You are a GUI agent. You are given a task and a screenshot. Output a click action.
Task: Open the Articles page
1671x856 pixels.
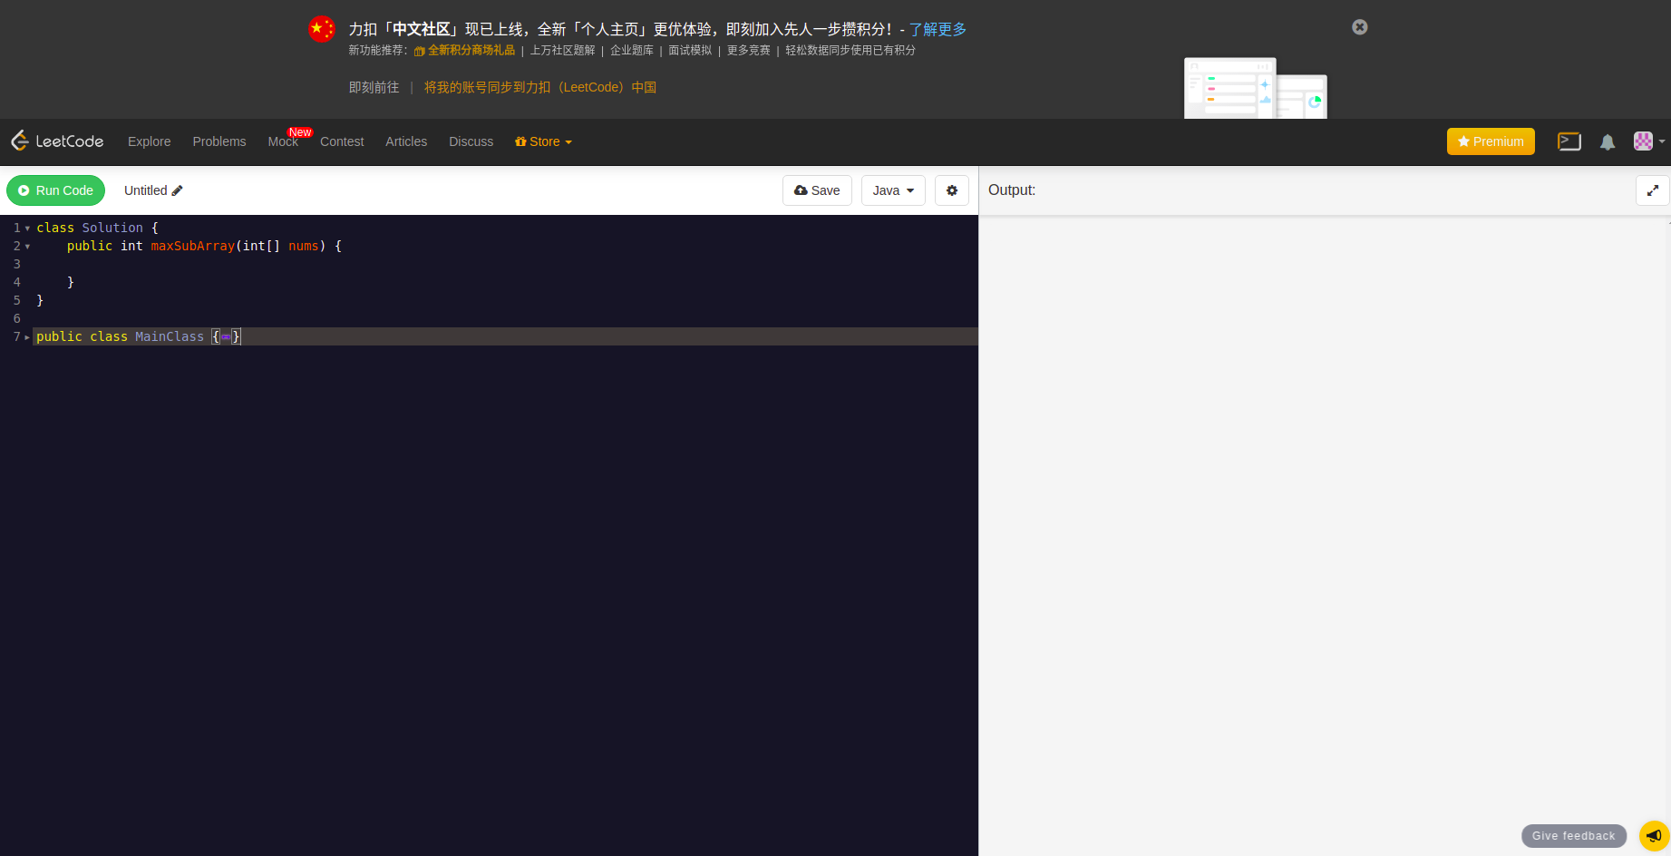pos(406,141)
